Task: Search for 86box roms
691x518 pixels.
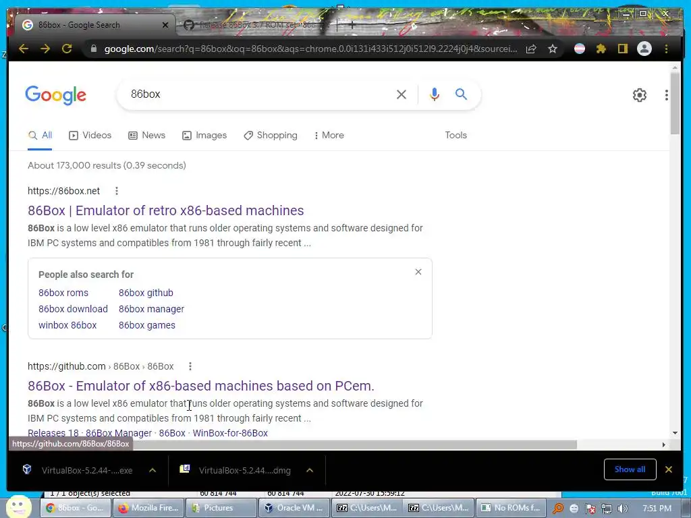Action: pyautogui.click(x=63, y=293)
